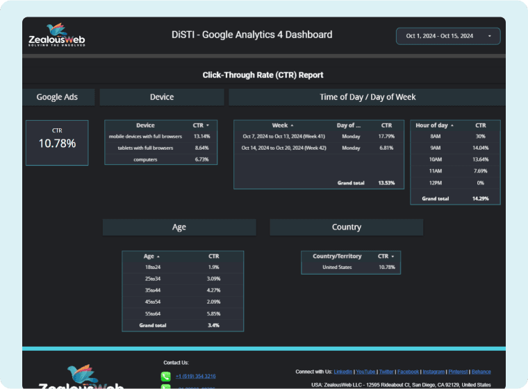
Task: Click the 10AM hour row
Action: point(455,159)
